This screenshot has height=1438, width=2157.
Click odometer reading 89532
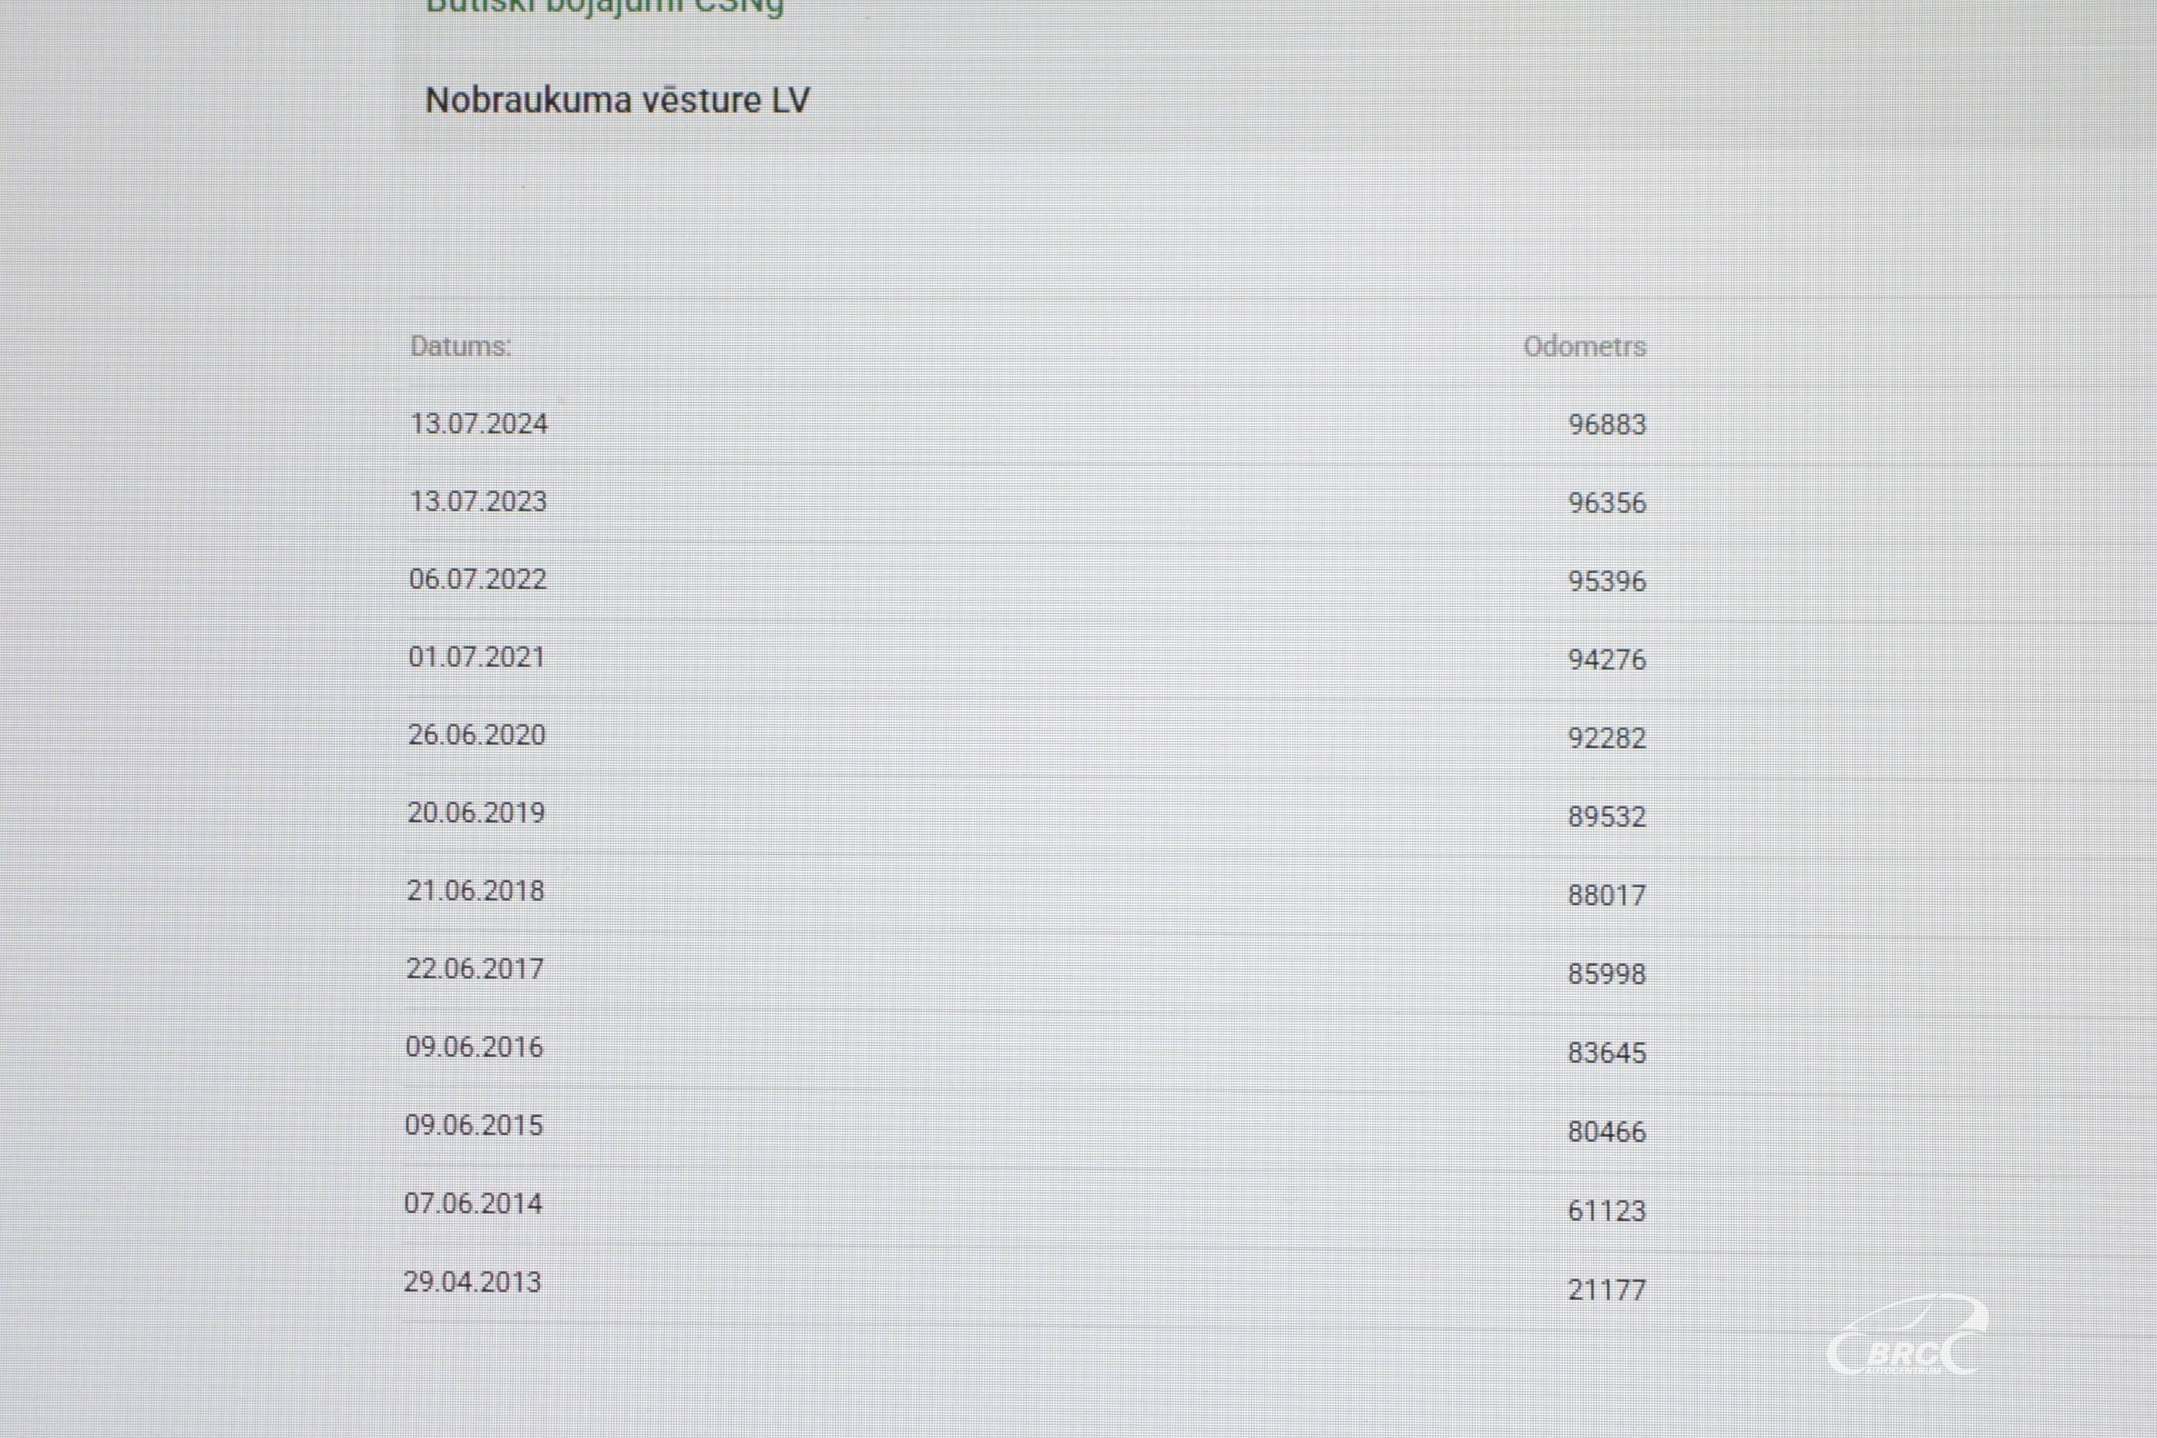[1607, 816]
